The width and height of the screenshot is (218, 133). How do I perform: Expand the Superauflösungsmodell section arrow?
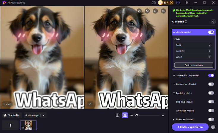[174, 76]
